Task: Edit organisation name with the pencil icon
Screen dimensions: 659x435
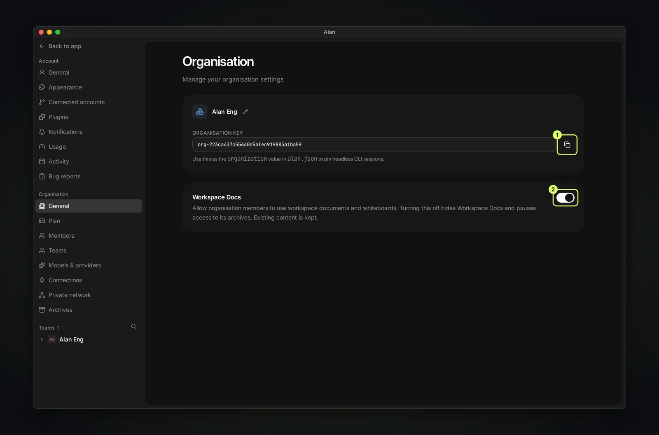Action: 245,112
